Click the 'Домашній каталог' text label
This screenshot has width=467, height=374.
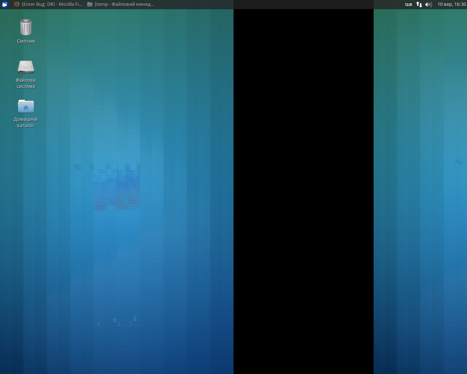tap(26, 122)
